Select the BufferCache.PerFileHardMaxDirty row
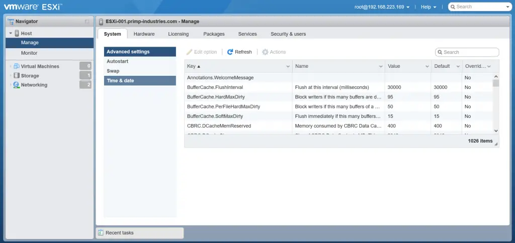The width and height of the screenshot is (515, 243). [x=339, y=106]
